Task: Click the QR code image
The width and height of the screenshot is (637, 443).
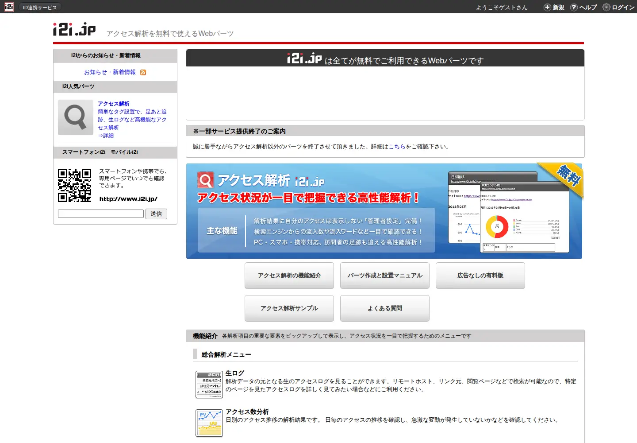Action: click(x=75, y=185)
